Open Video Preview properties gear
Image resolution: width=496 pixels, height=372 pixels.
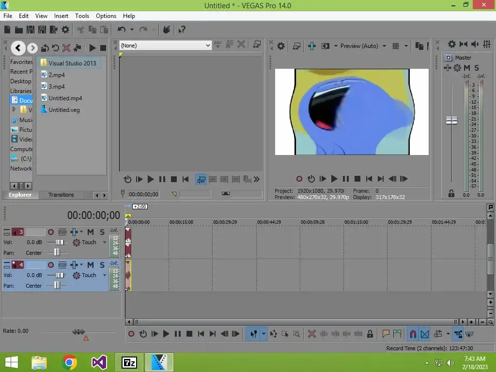(280, 46)
